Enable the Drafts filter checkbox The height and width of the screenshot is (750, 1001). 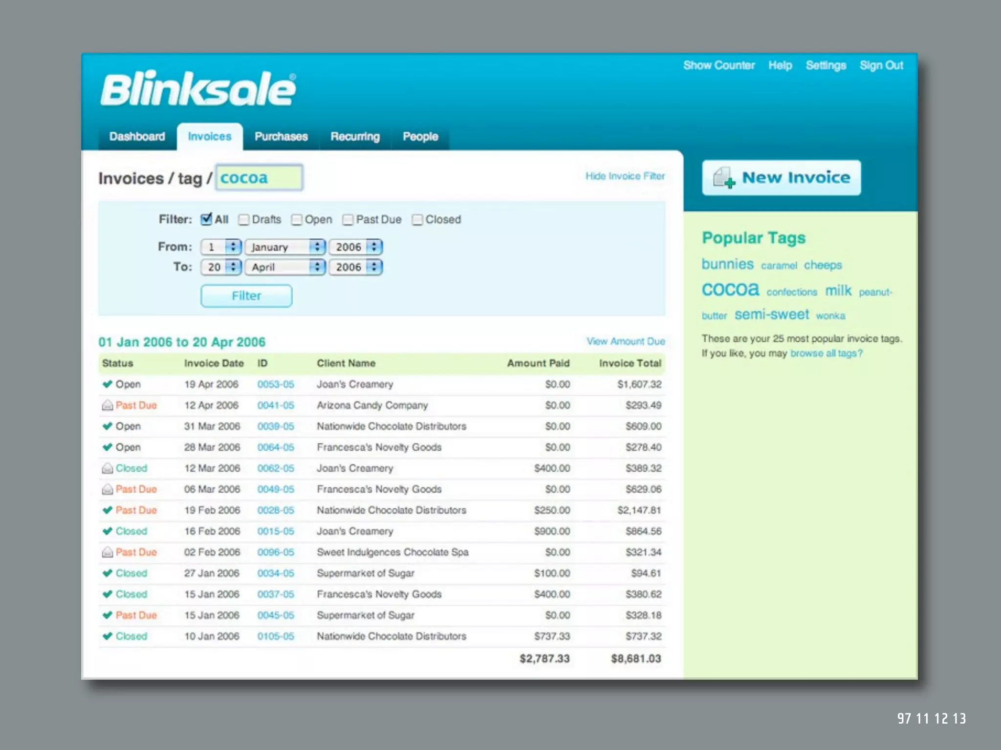pos(243,220)
